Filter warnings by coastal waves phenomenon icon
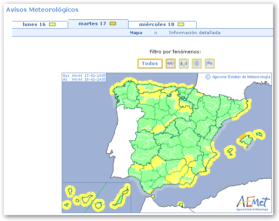Viewport: 279px width, 221px height. coord(171,63)
